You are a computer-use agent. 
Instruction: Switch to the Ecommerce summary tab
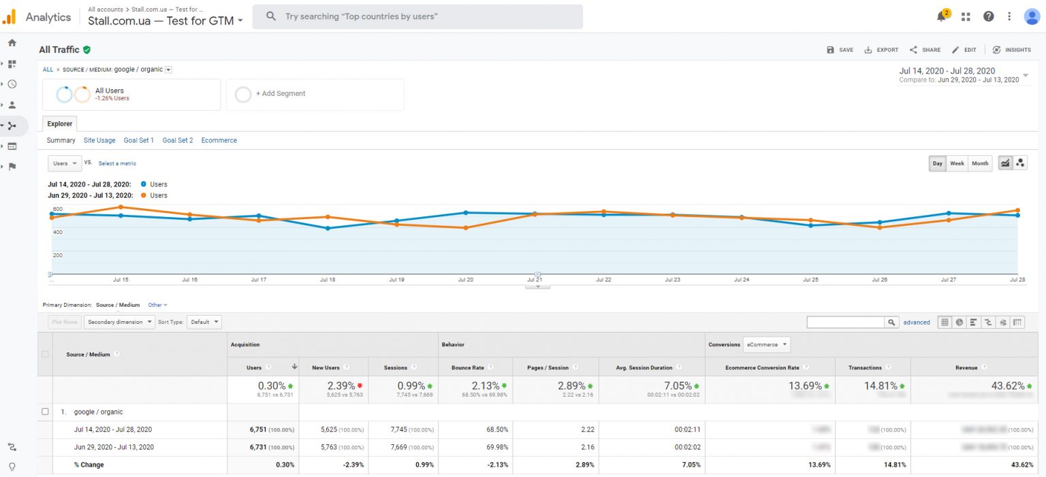219,140
